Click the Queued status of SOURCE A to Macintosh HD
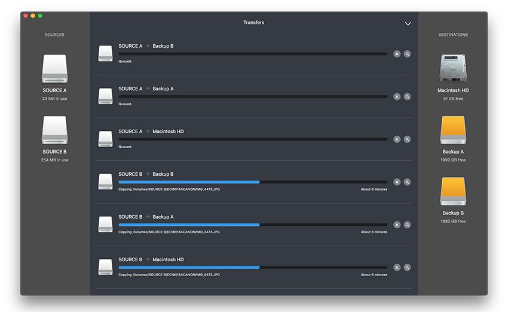 125,147
